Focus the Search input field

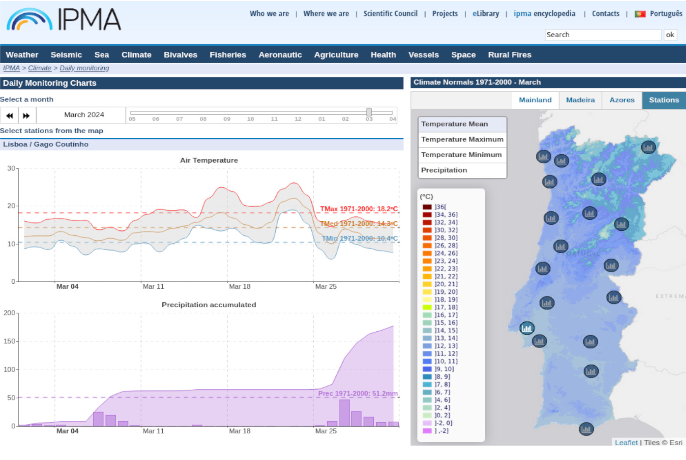click(603, 35)
